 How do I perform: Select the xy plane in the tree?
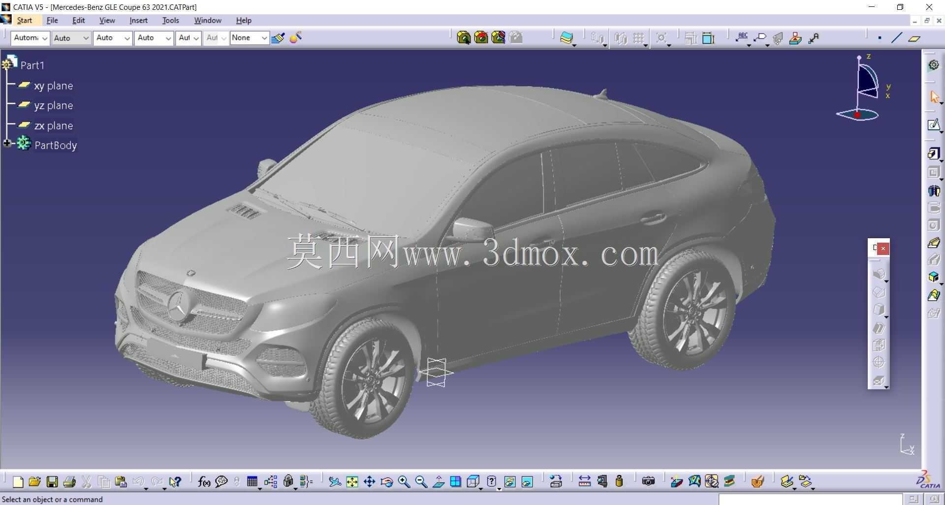(x=53, y=86)
